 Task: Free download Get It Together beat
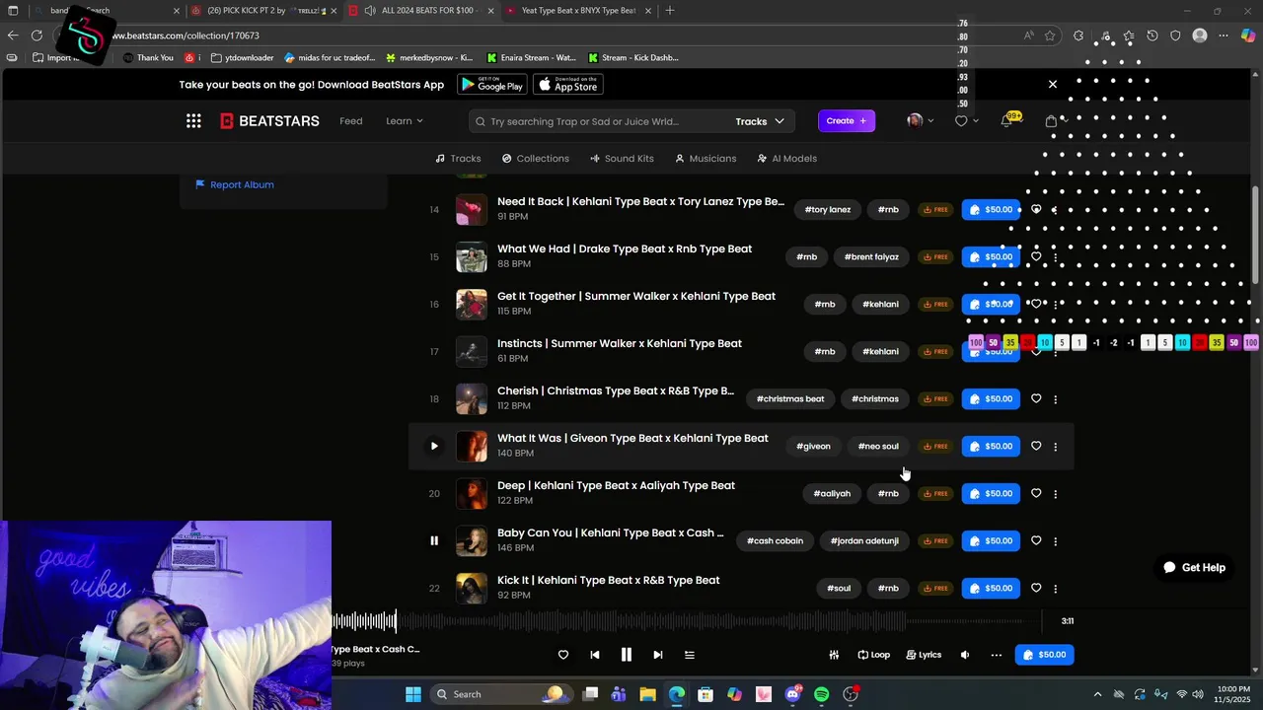[935, 305]
